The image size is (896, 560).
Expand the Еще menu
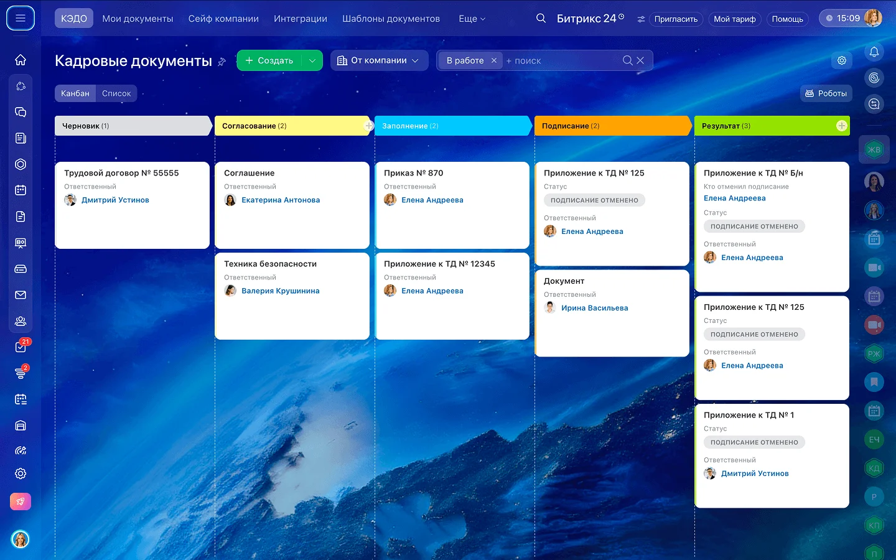point(472,19)
